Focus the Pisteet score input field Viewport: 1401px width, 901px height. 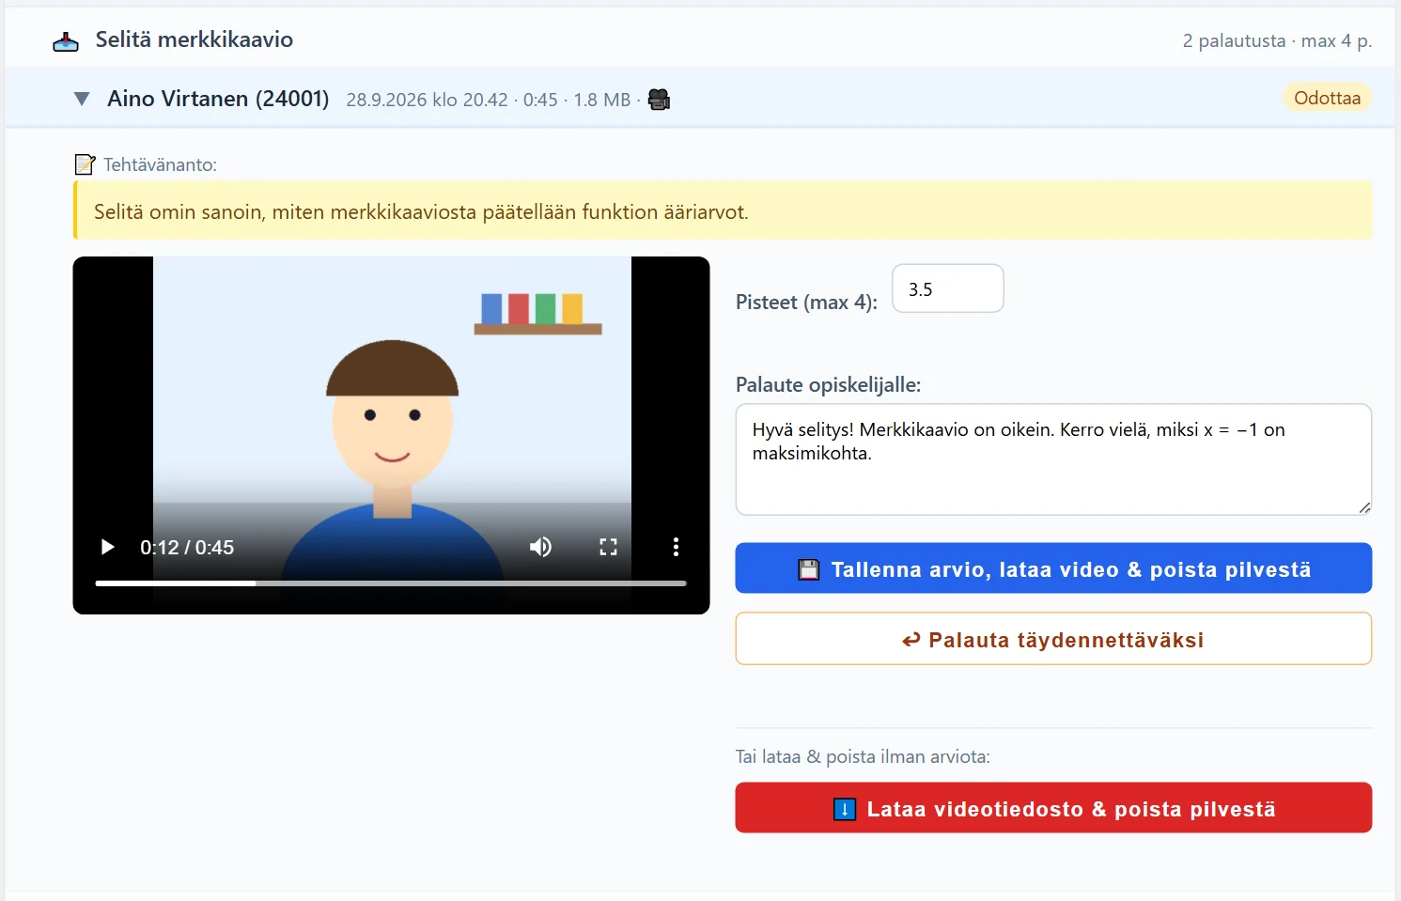pos(947,288)
